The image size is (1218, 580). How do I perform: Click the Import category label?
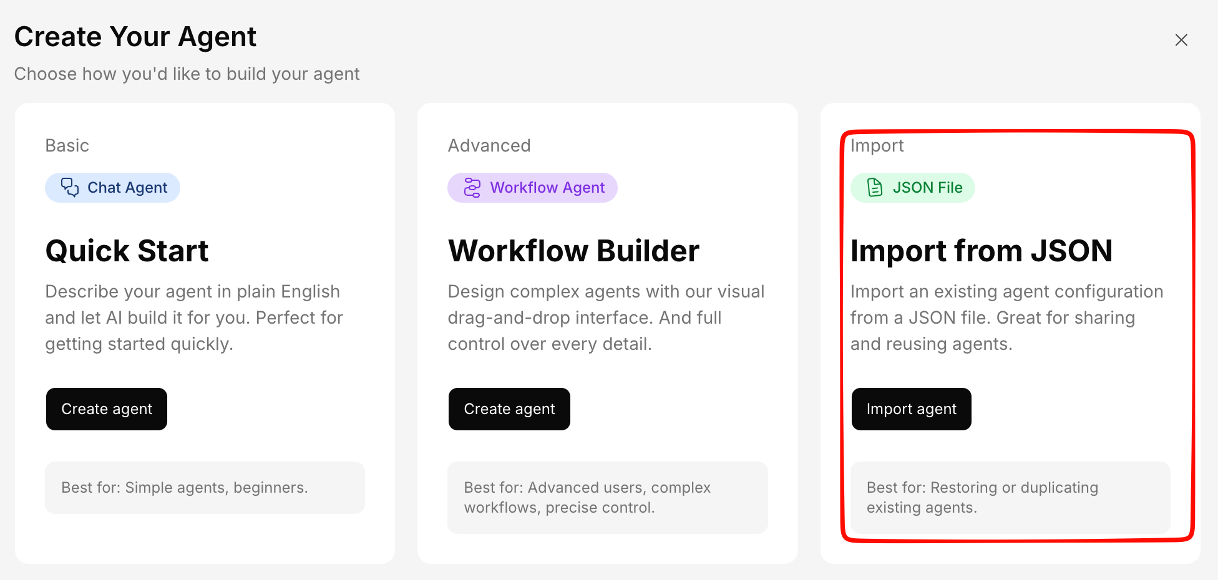(x=877, y=145)
